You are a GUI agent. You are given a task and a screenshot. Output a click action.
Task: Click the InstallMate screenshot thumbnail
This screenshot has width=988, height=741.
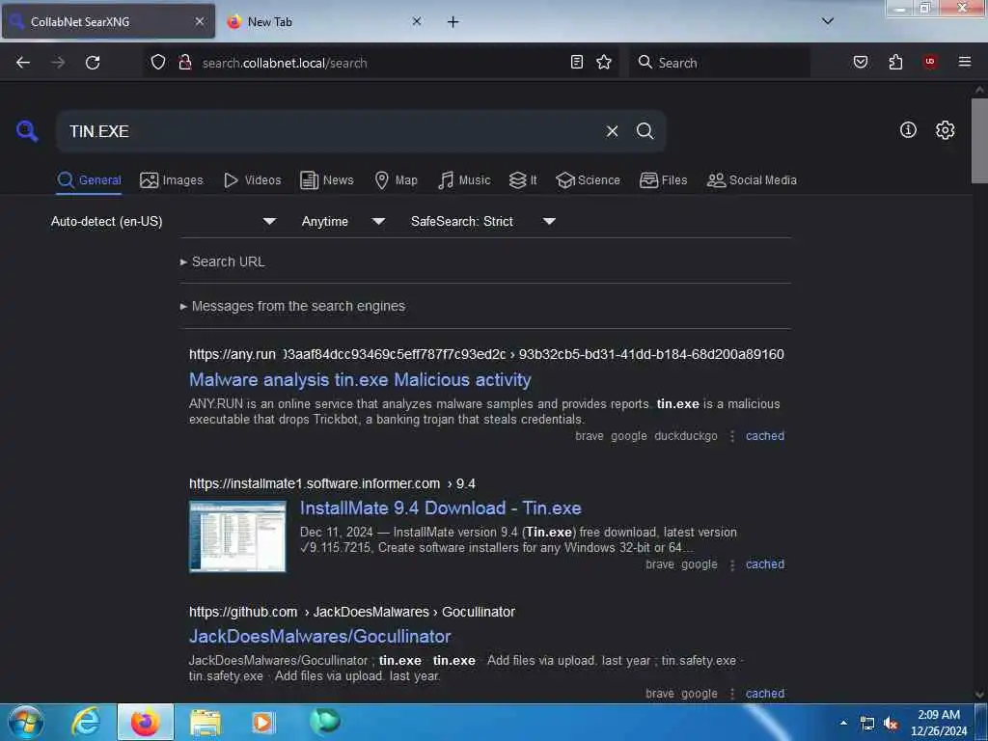(237, 536)
